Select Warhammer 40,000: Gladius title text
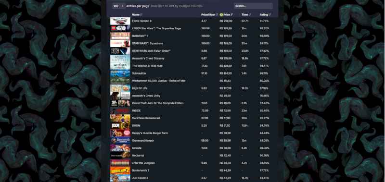This screenshot has width=385, height=182. coord(159,81)
